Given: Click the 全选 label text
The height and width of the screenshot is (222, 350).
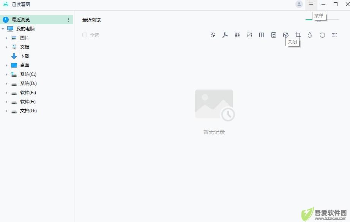Looking at the screenshot, I should point(95,35).
